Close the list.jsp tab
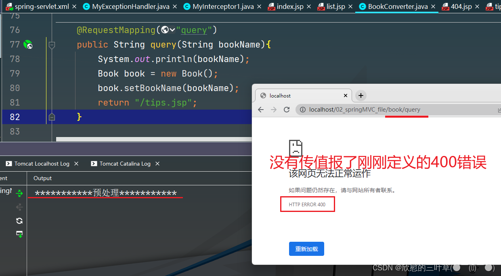 [350, 7]
